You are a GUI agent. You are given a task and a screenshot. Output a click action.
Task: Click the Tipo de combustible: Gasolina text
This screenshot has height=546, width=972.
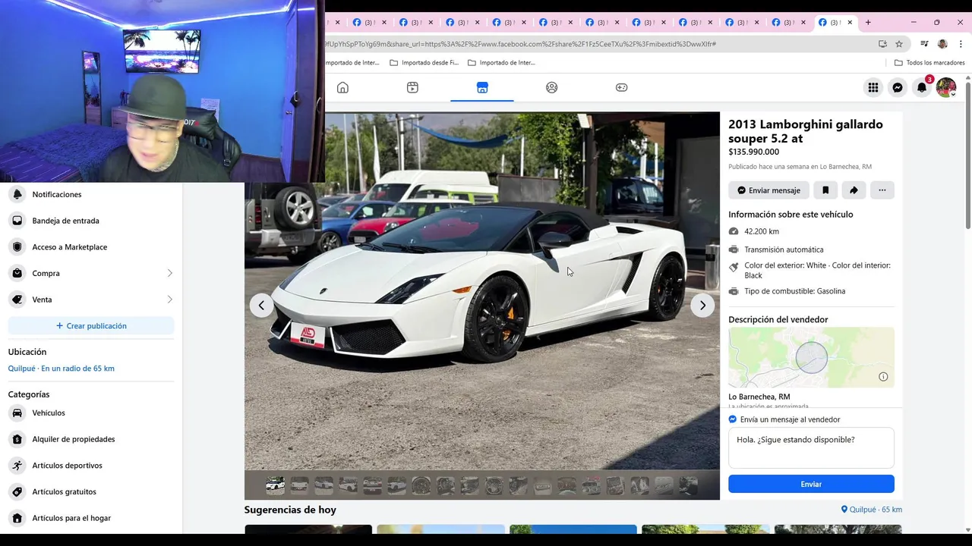[794, 291]
